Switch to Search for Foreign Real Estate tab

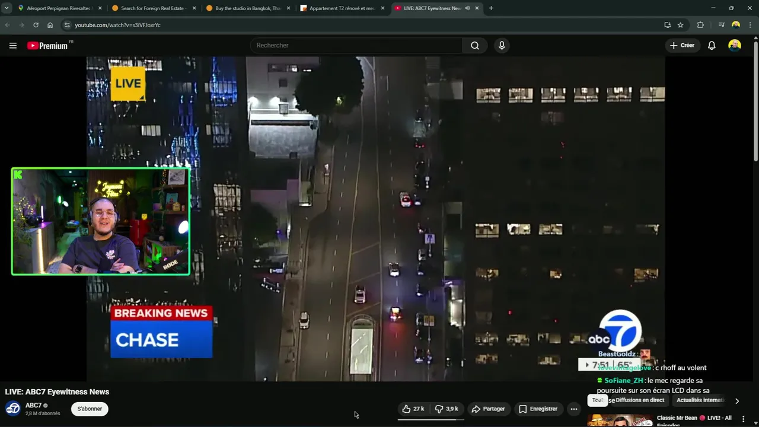tap(153, 8)
